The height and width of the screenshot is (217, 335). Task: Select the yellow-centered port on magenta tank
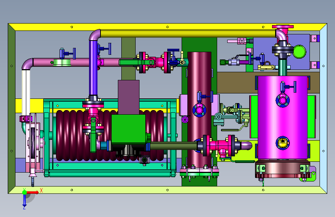(x=283, y=143)
